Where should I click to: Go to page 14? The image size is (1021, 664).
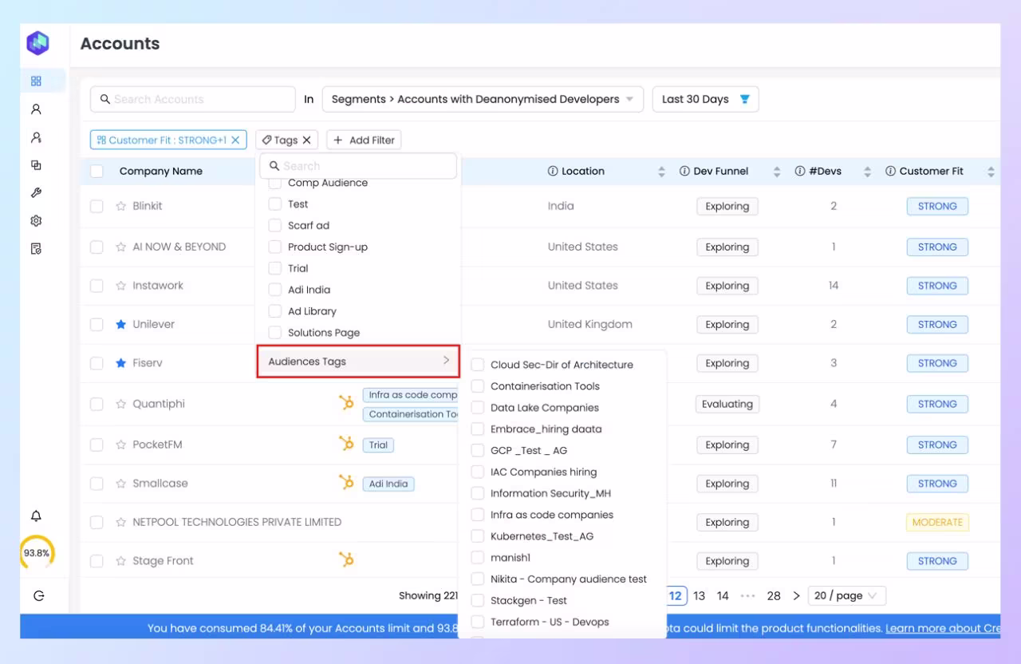[723, 595]
